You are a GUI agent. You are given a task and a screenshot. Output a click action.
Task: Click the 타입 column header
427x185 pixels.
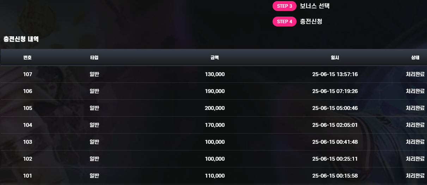(x=94, y=57)
